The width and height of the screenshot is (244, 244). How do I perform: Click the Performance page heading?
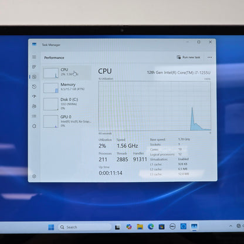(54, 57)
